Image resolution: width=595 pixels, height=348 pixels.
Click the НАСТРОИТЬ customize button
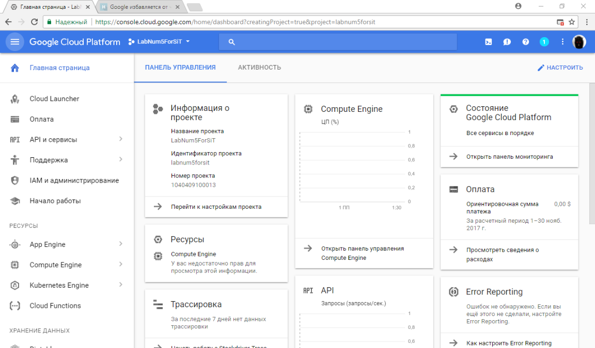click(x=560, y=68)
